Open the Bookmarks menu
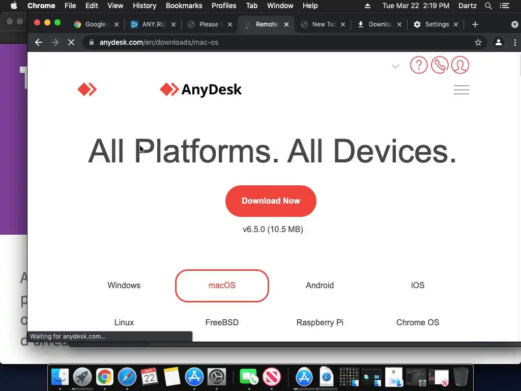The image size is (521, 391). point(184,6)
